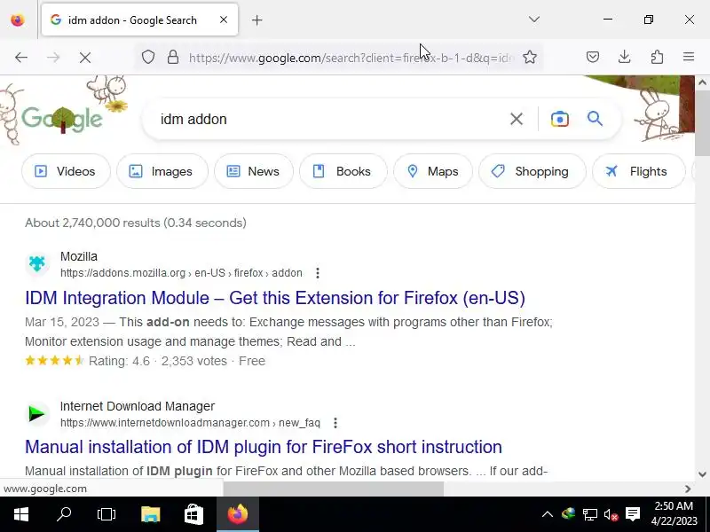Open the extensions puzzle icon
710x532 pixels.
click(657, 57)
